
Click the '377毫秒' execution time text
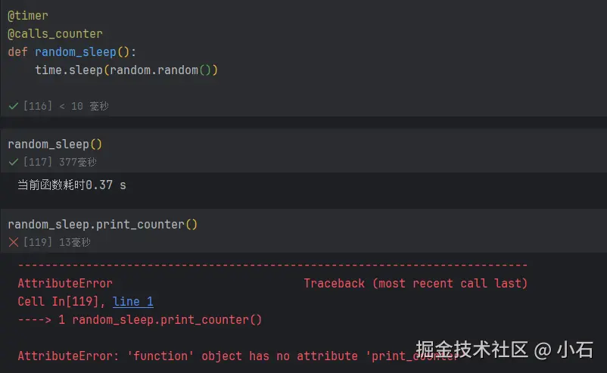(78, 162)
